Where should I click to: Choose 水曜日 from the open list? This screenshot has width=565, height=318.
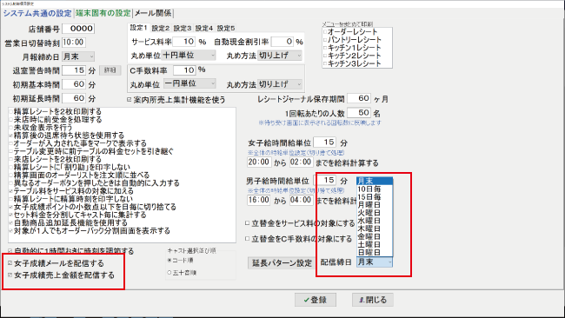(x=375, y=221)
